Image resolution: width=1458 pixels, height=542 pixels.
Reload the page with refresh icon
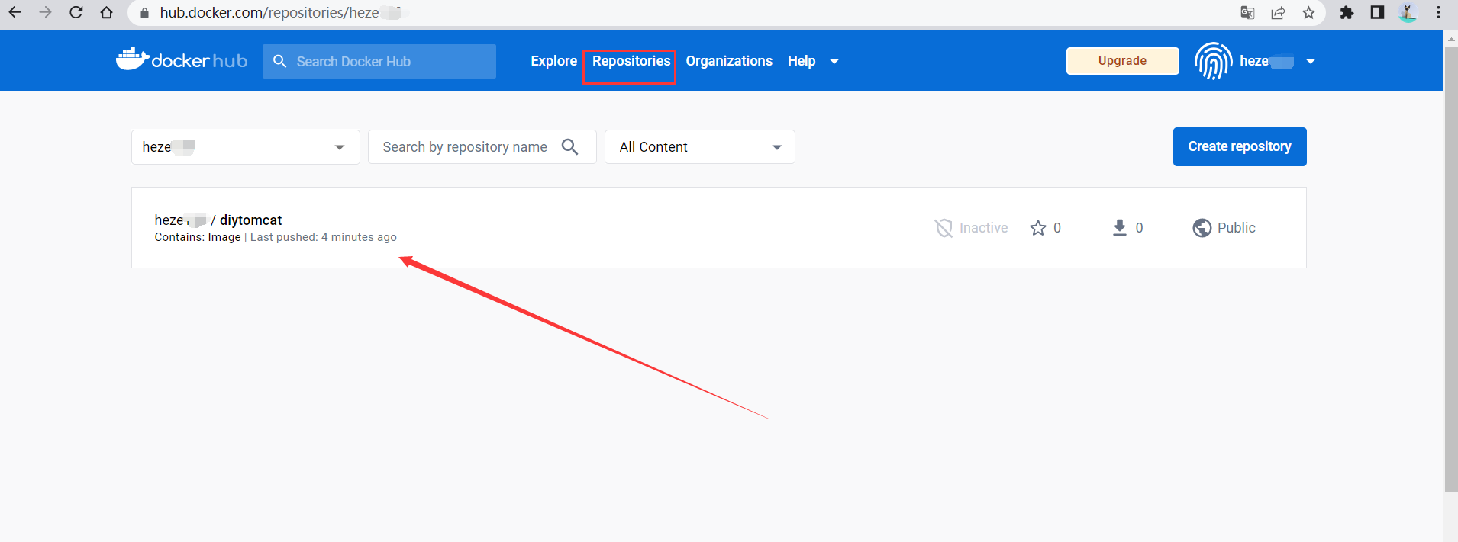click(x=76, y=12)
